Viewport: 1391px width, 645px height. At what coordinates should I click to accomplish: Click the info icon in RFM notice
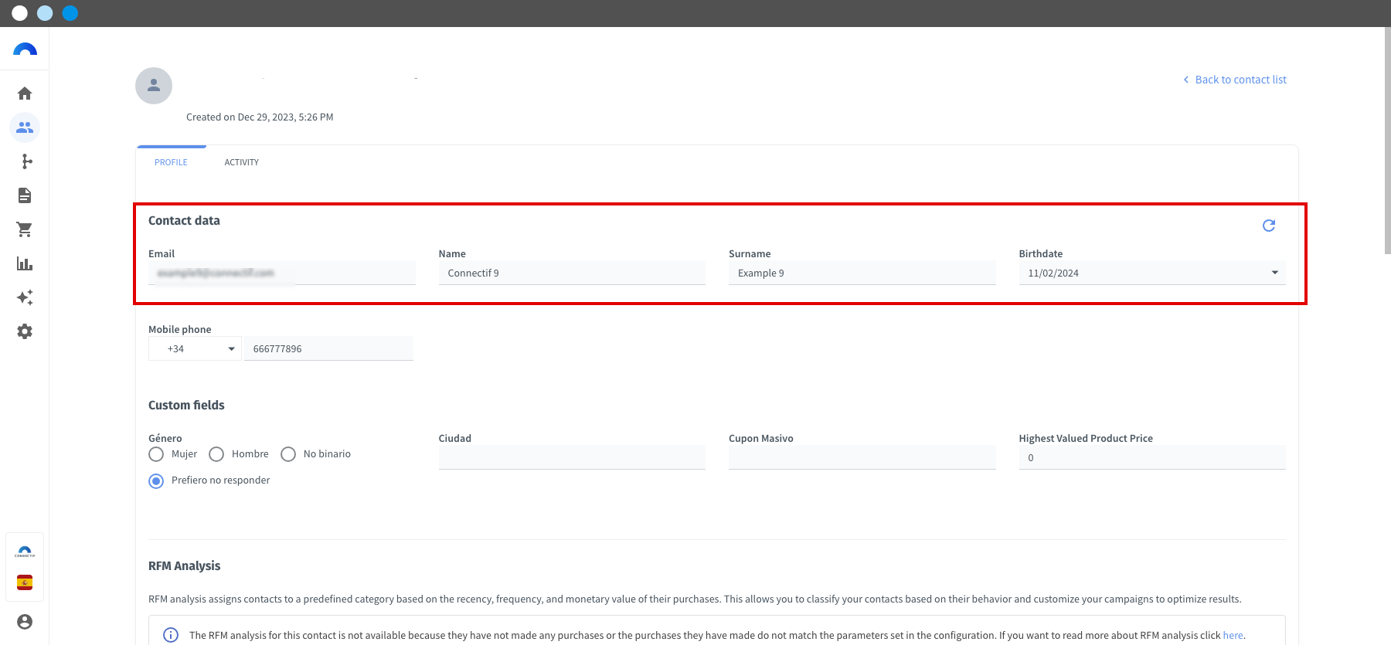coord(171,635)
